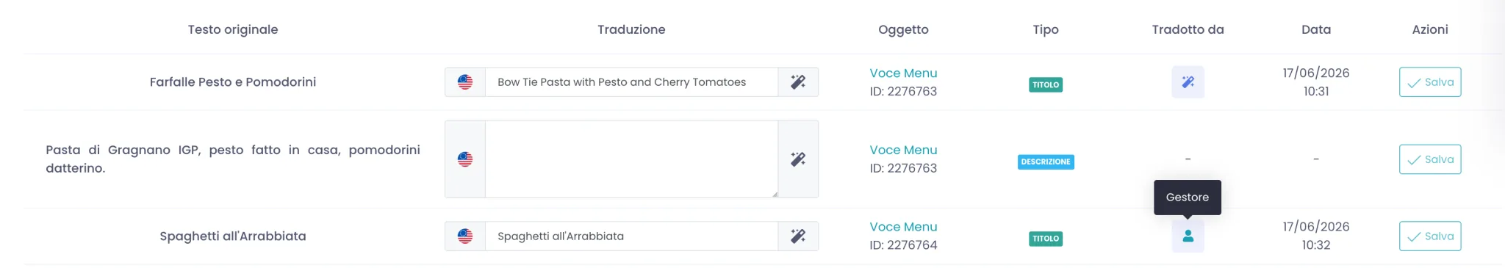Save the Farfalle Pesto translation

pyautogui.click(x=1430, y=82)
